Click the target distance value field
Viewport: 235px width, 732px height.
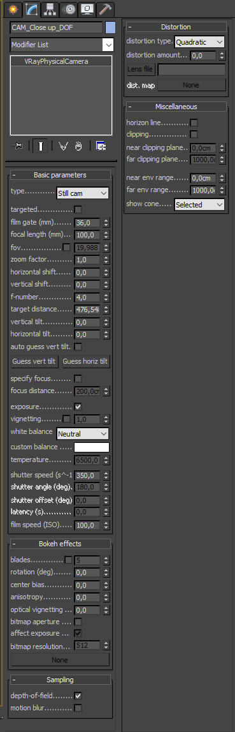pos(87,310)
